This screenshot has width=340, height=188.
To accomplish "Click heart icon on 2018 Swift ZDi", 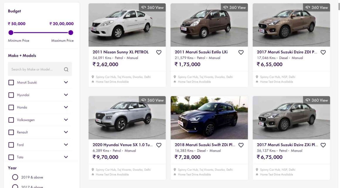I will click(241, 145).
